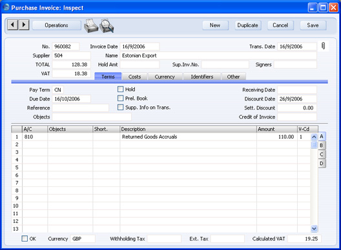Viewport: 341px width, 250px height.
Task: Select the Terms tab
Action: tap(108, 77)
